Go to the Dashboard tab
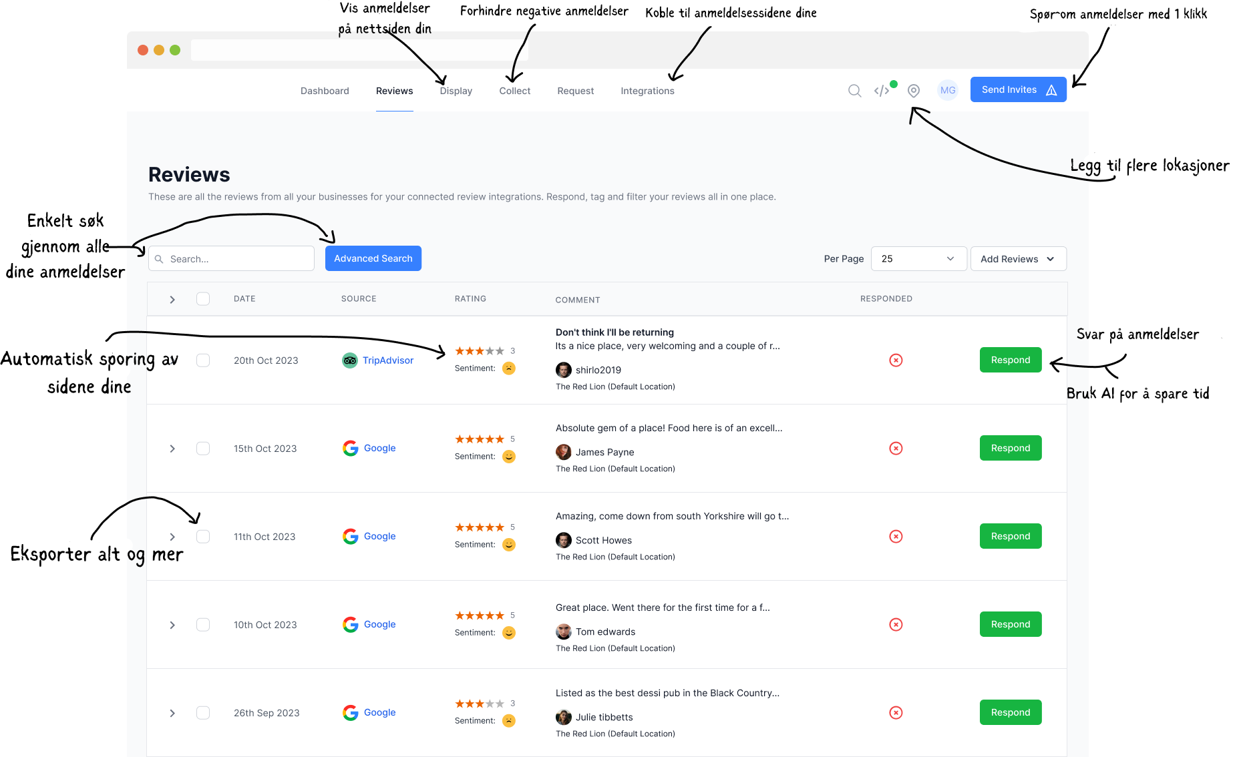1233x757 pixels. 325,91
